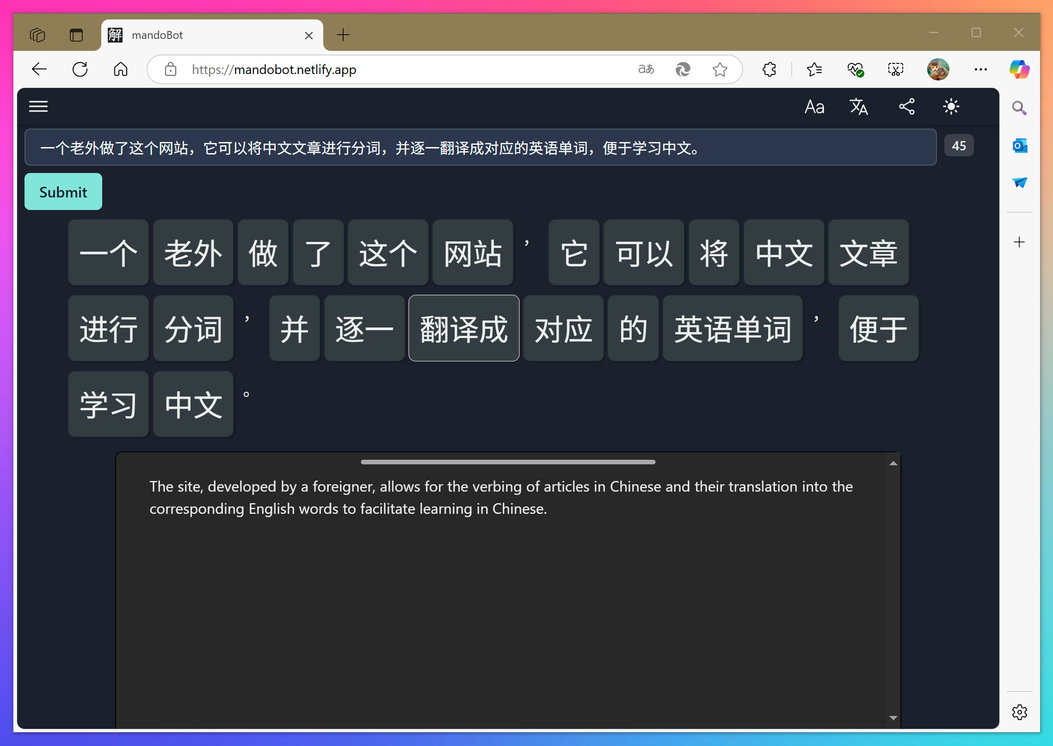This screenshot has width=1053, height=746.
Task: Open the browser translate page icon
Action: point(646,69)
